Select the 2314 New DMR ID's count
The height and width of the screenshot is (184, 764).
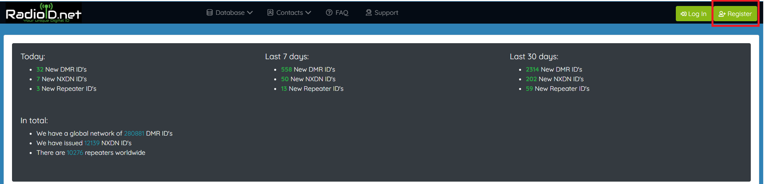(x=532, y=69)
